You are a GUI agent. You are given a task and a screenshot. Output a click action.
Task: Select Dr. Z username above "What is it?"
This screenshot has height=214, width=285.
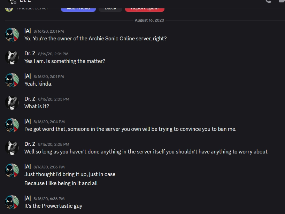30,99
